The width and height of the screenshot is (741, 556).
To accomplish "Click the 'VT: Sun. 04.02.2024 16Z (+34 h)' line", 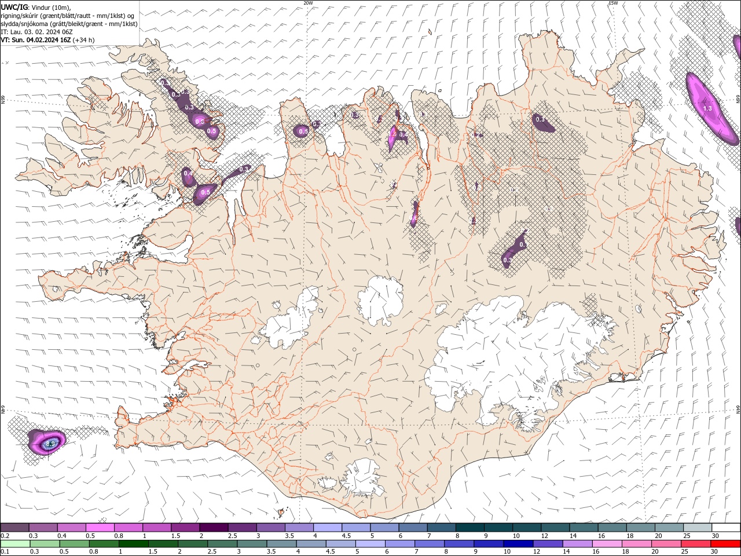I will 47,40.
